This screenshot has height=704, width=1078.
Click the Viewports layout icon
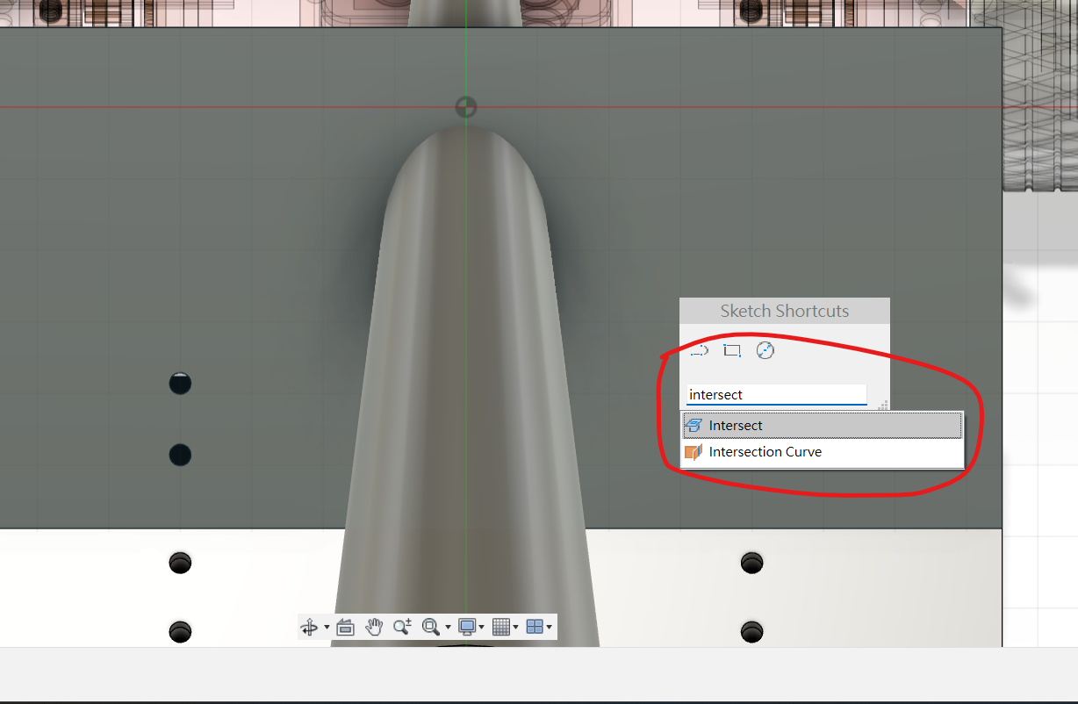(534, 627)
